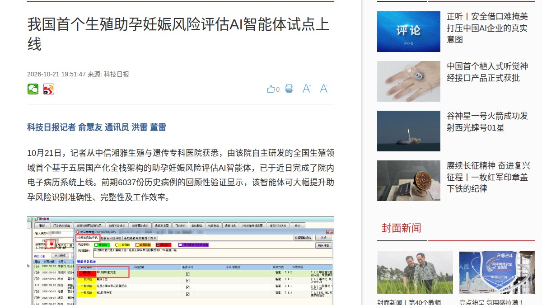Image resolution: width=542 pixels, height=305 pixels.
Task: Open the link 中国首个植入式听觉神经接口产品正式获批
Action: [x=487, y=72]
